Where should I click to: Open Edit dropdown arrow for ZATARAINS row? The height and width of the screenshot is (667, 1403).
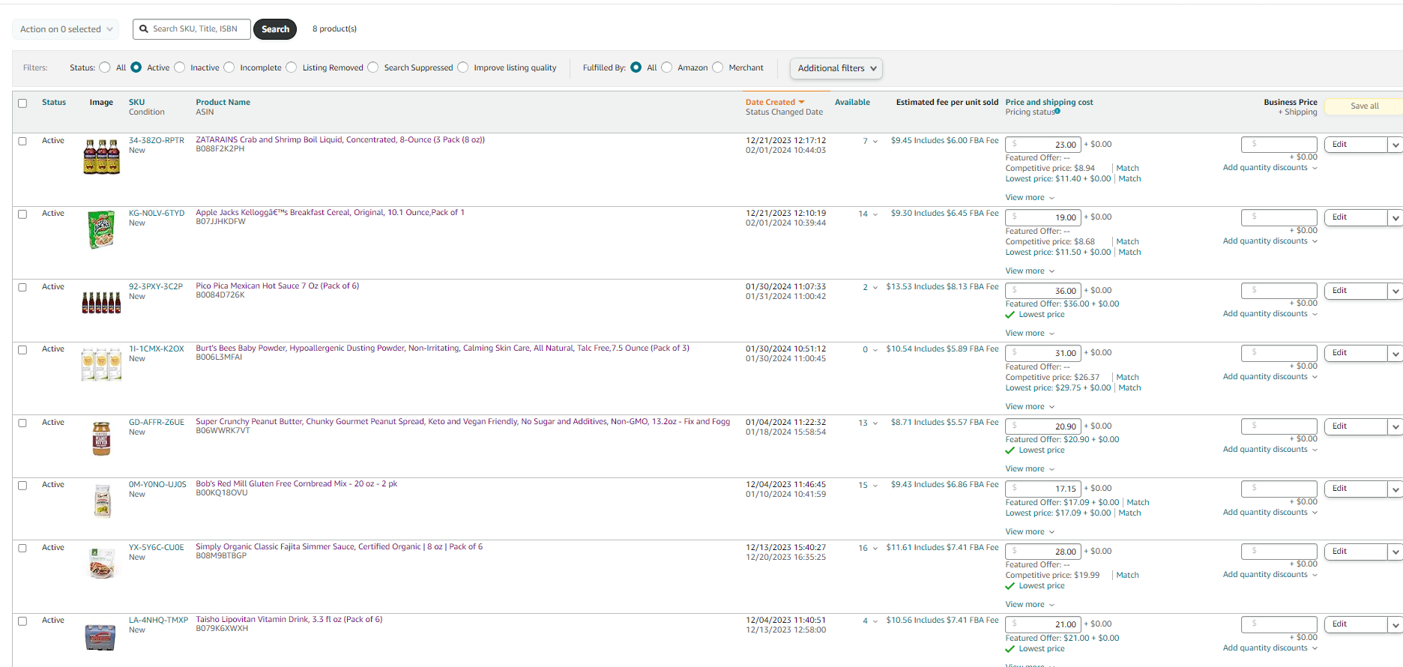(x=1395, y=145)
